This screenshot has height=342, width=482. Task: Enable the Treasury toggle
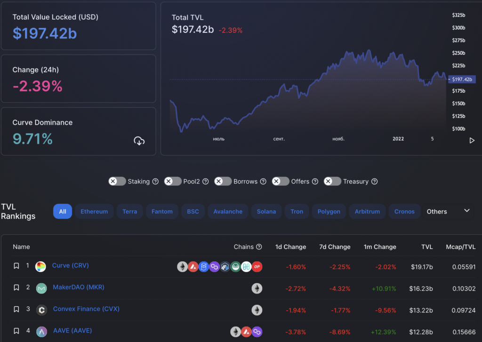[x=333, y=181]
